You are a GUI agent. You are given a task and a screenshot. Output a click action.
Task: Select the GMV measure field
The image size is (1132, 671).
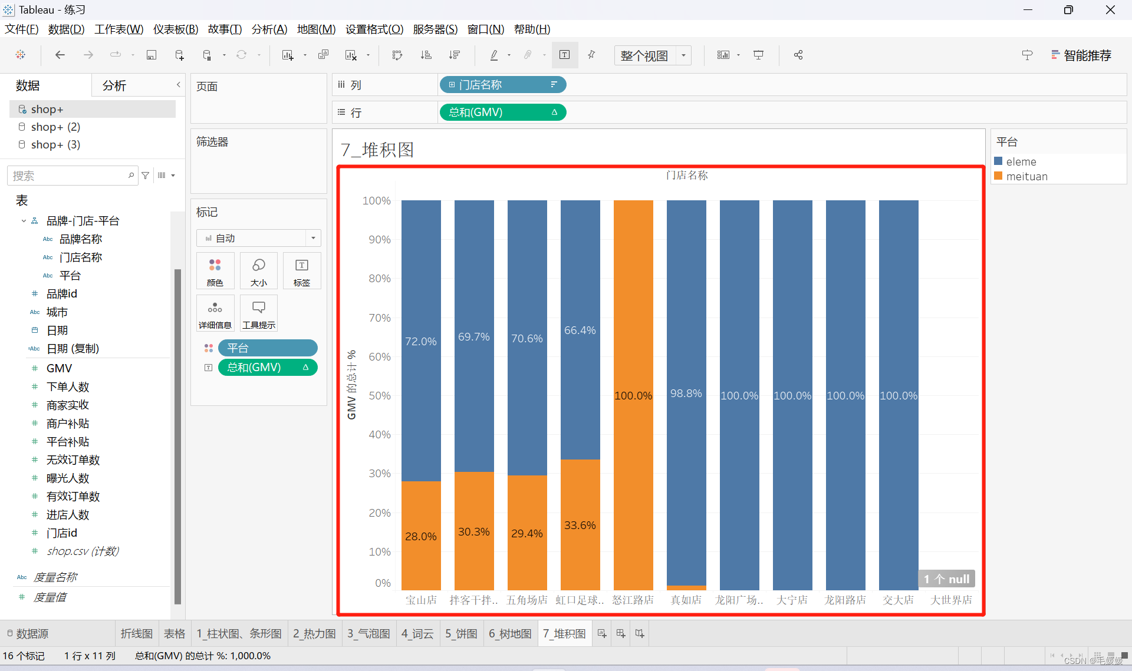[x=59, y=368]
